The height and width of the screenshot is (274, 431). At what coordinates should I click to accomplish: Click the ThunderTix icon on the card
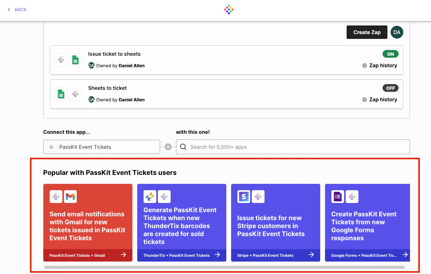point(150,197)
